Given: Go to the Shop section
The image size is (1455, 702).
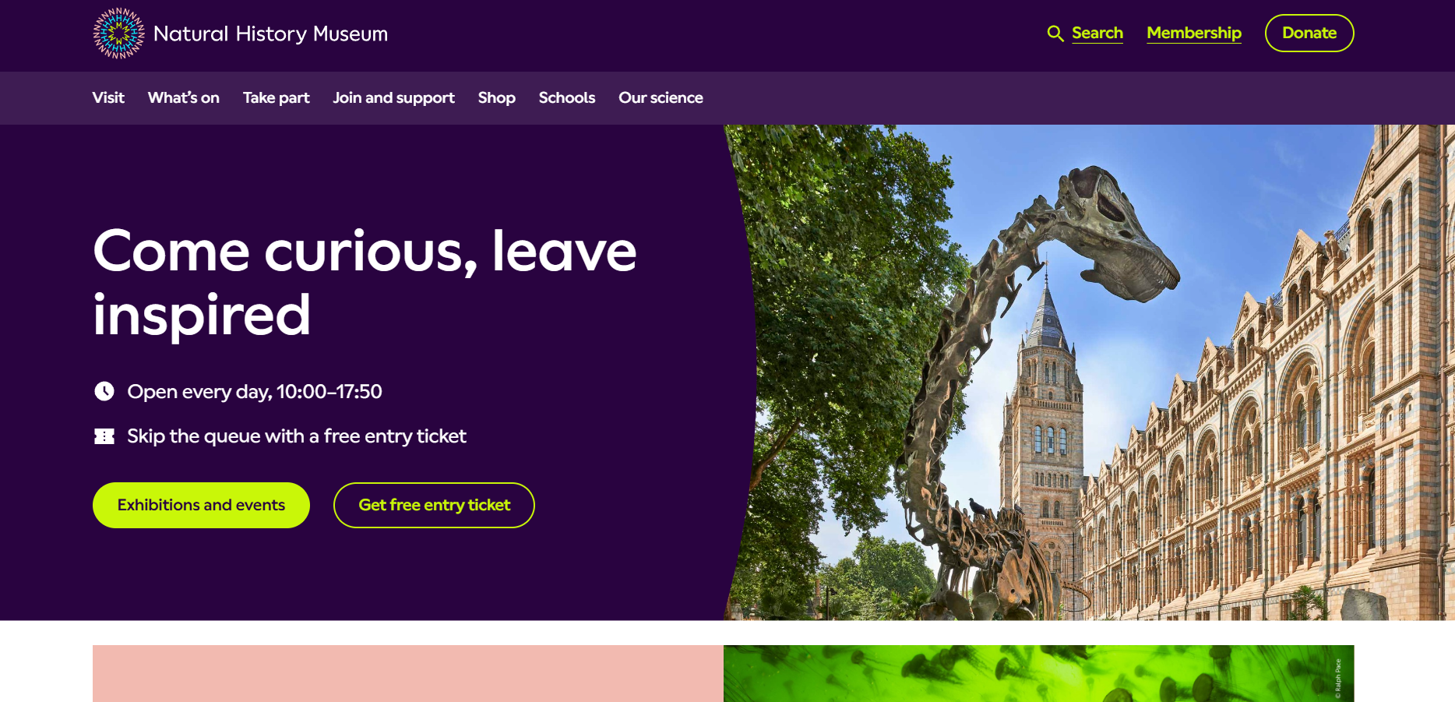Looking at the screenshot, I should [497, 98].
